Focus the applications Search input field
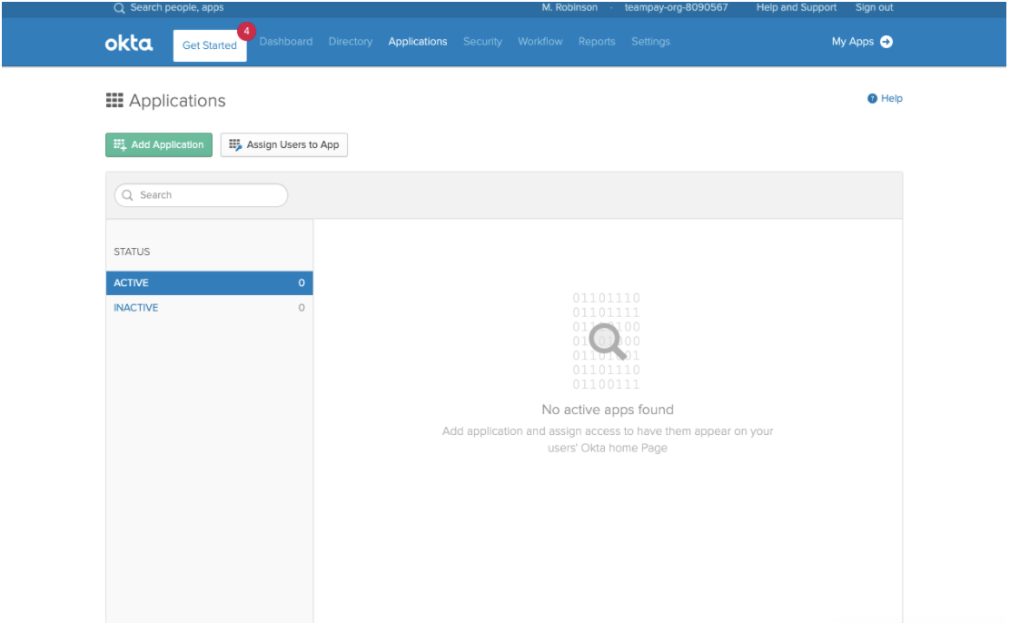 [201, 195]
